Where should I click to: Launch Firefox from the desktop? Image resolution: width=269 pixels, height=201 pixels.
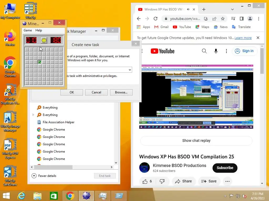tap(10, 38)
